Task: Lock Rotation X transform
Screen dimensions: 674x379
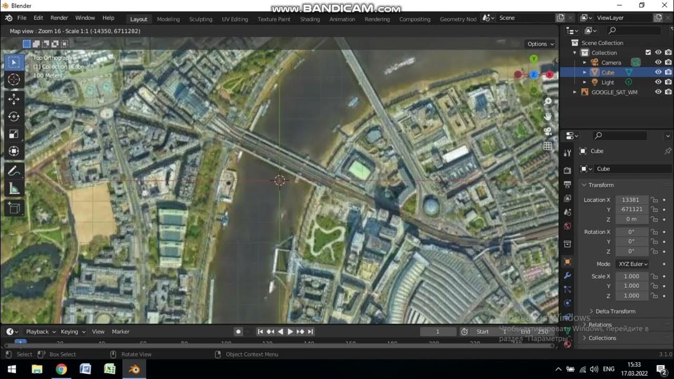Action: point(654,232)
